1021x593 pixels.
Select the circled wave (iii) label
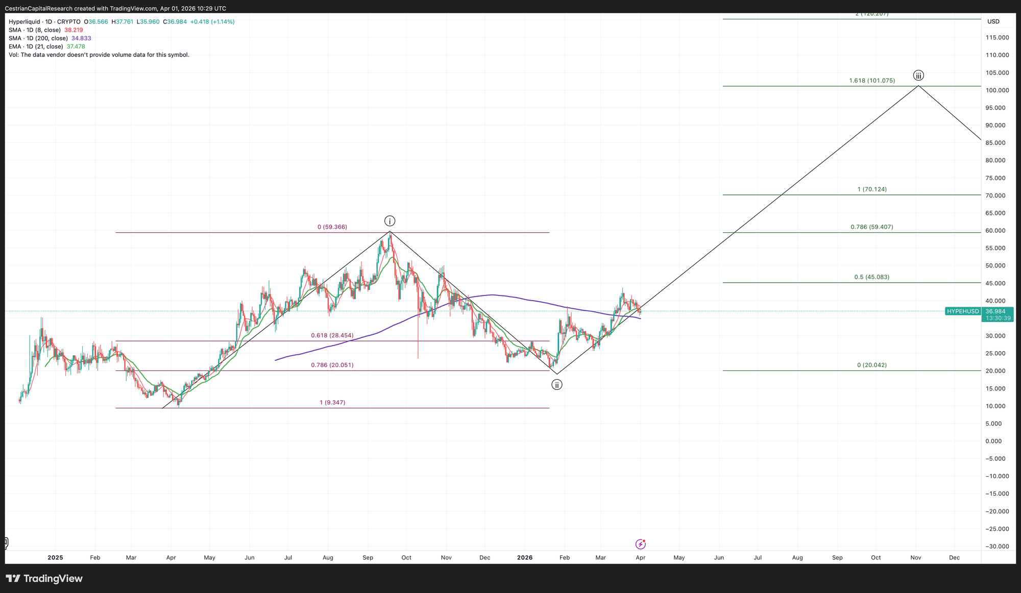click(x=918, y=76)
